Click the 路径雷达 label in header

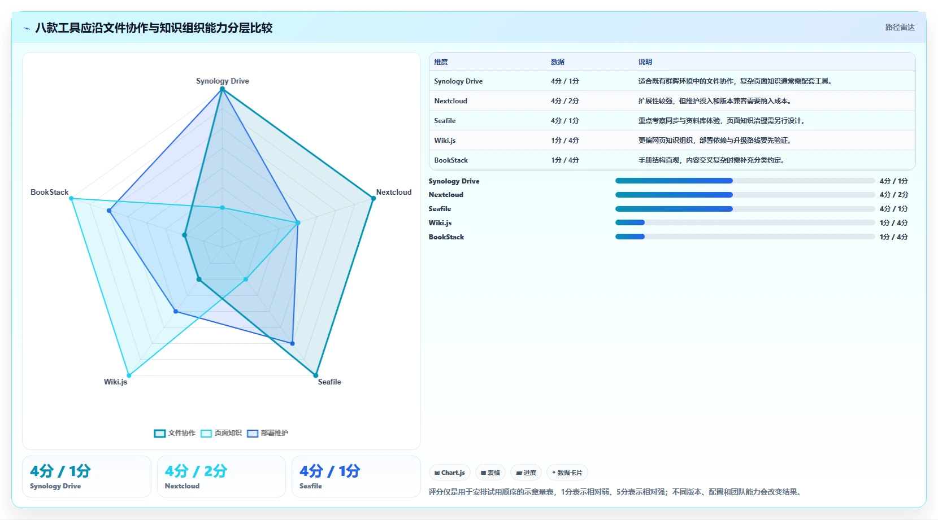tap(900, 27)
